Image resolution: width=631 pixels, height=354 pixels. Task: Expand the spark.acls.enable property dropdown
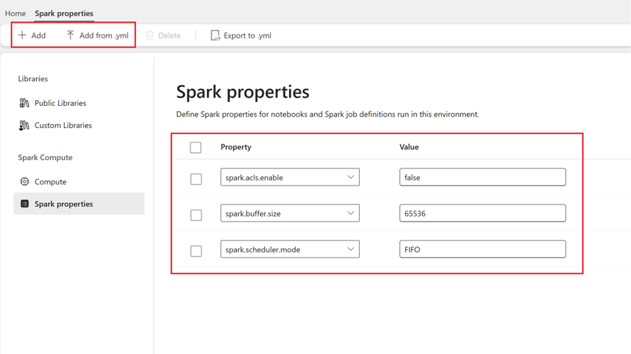[351, 178]
